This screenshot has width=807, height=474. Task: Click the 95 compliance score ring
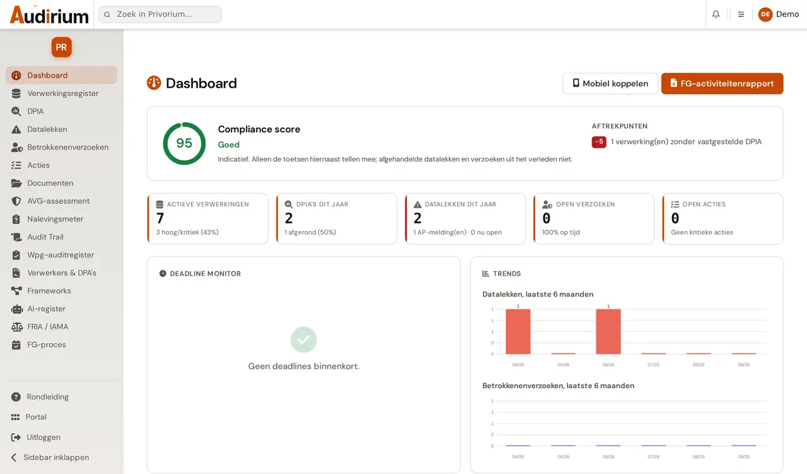[184, 143]
